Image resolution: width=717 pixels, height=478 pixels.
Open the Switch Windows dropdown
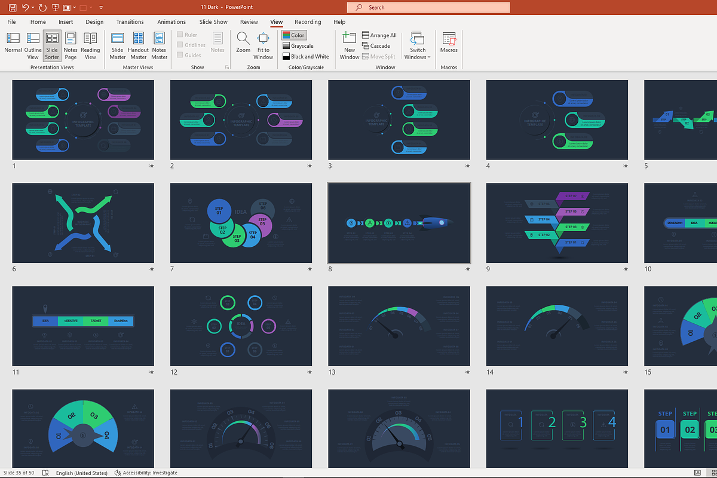[418, 45]
